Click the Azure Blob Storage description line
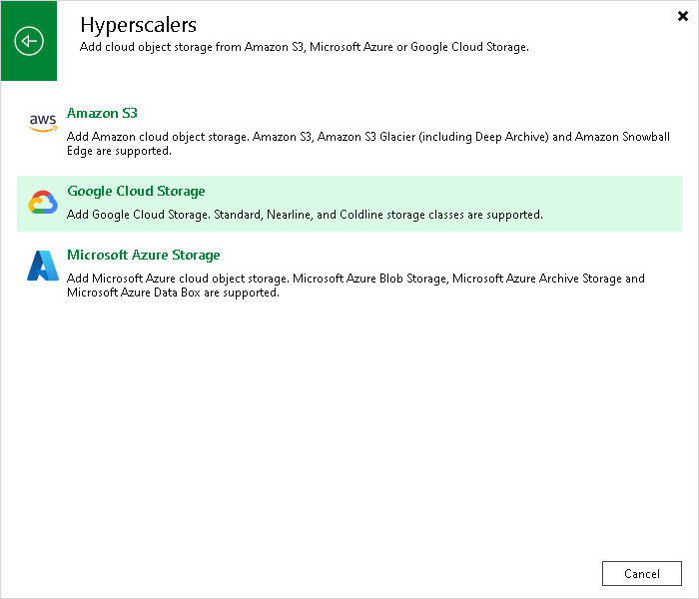Viewport: 699px width, 599px height. pos(355,279)
